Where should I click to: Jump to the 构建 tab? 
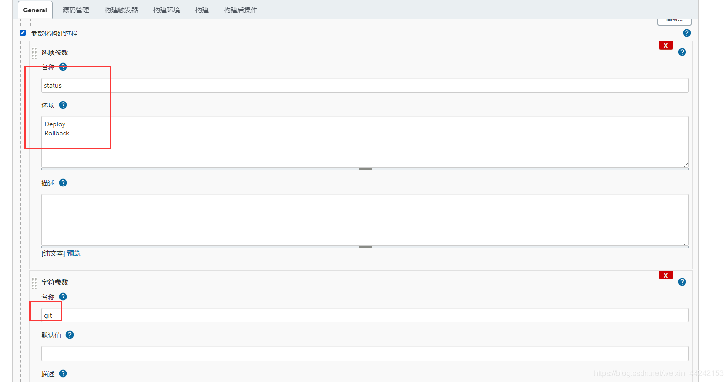(202, 10)
